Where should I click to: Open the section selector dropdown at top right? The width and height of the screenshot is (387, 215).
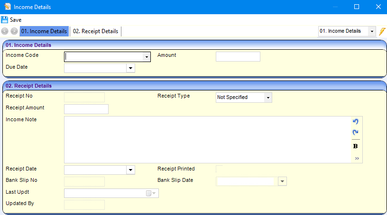pos(371,31)
